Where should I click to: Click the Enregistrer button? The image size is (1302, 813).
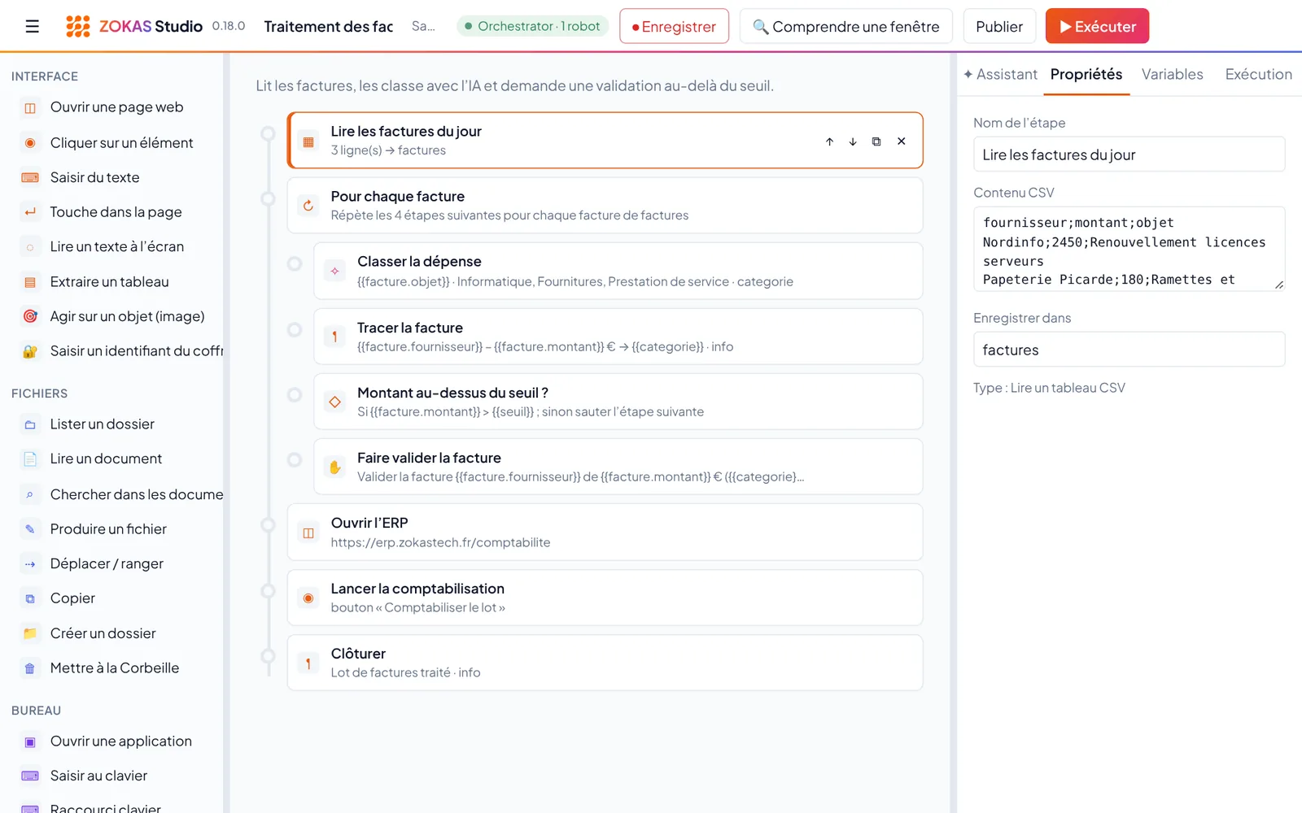point(674,26)
